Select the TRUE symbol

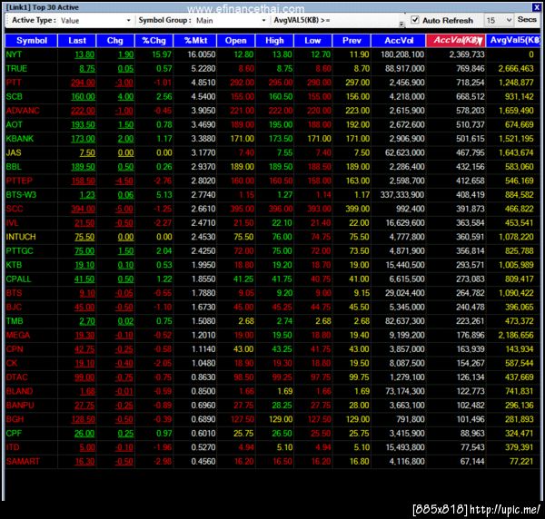16,68
